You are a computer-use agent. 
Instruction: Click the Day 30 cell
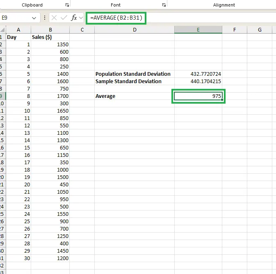[x=18, y=258]
